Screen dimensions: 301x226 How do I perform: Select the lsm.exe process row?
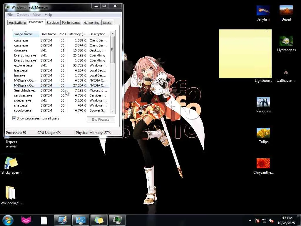click(x=61, y=75)
